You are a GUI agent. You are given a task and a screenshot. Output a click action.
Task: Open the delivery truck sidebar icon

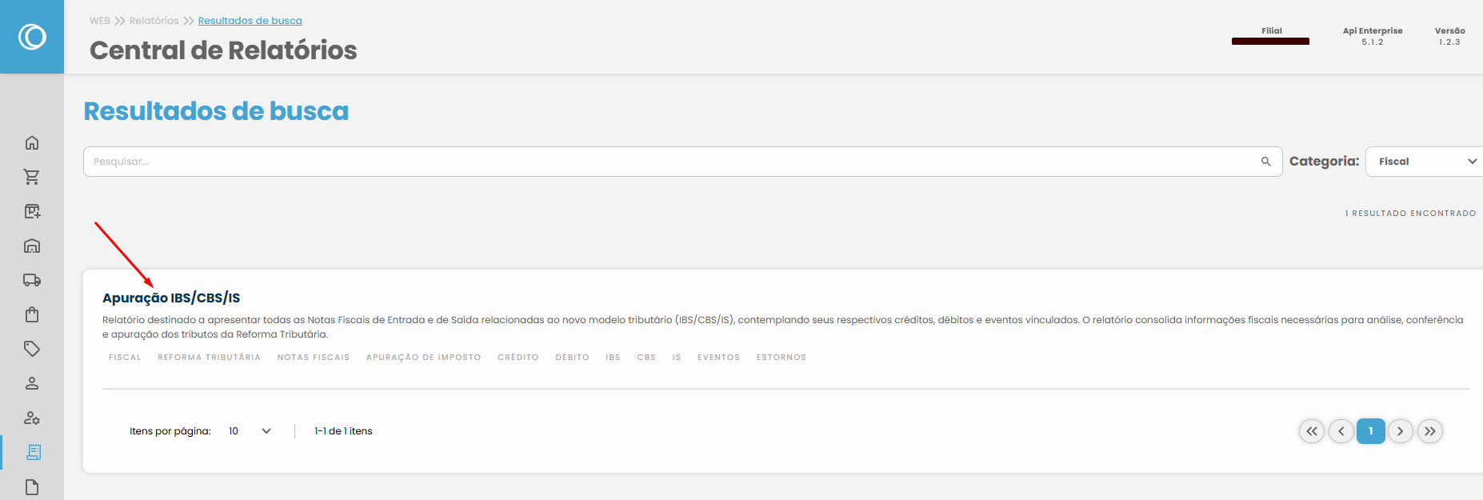pos(32,280)
